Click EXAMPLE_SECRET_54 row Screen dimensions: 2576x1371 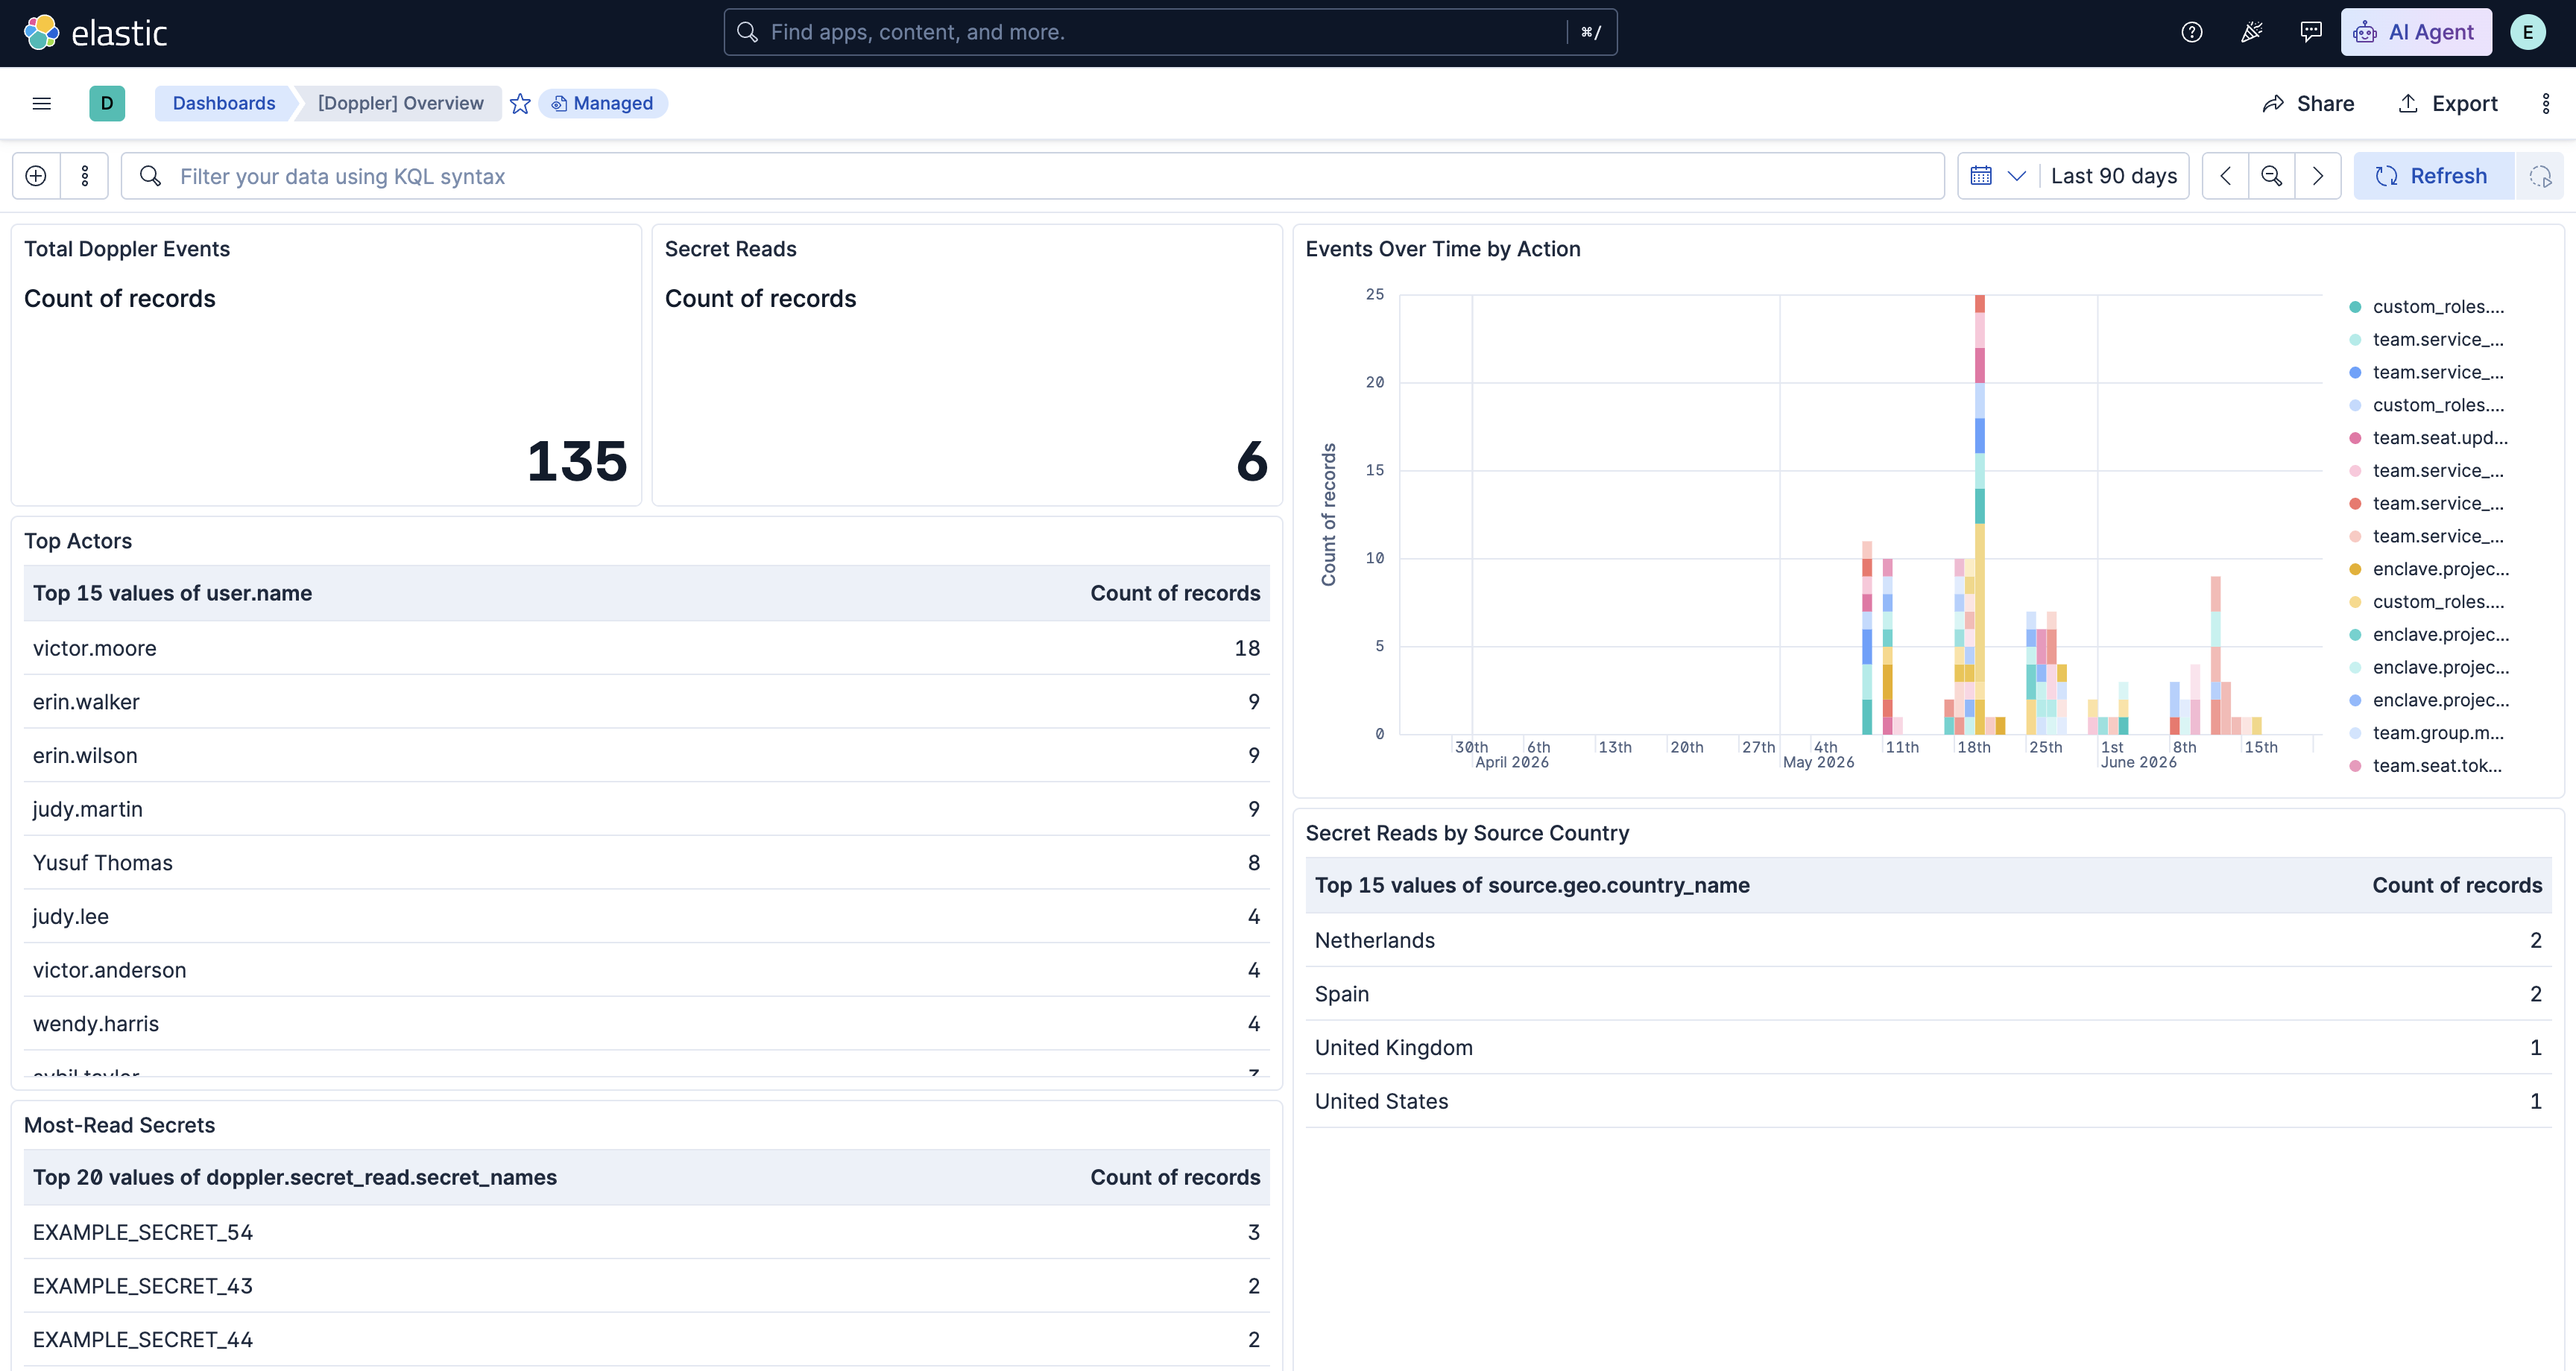pos(646,1232)
